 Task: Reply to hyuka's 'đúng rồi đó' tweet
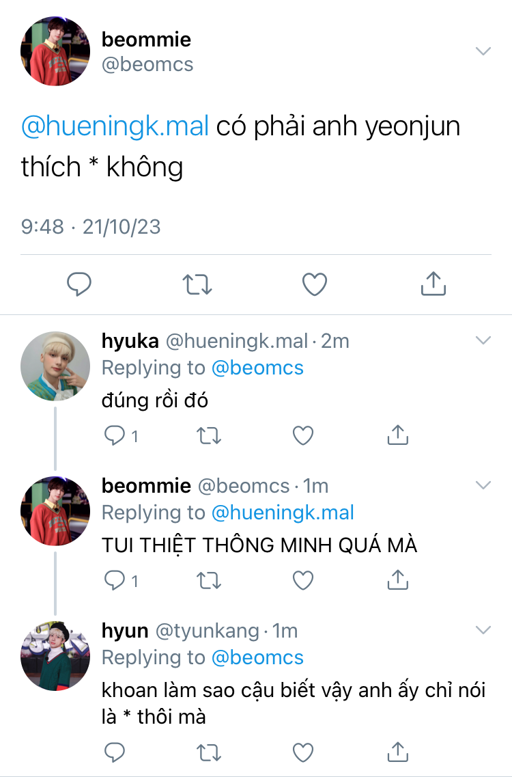pyautogui.click(x=115, y=435)
